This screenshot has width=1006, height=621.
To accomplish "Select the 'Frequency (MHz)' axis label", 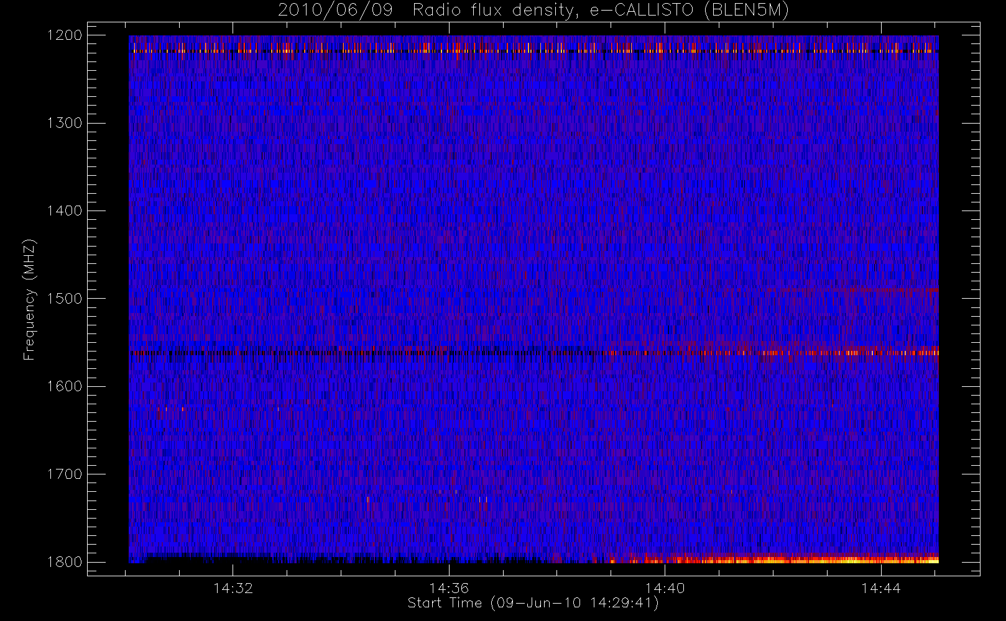I will (x=29, y=299).
